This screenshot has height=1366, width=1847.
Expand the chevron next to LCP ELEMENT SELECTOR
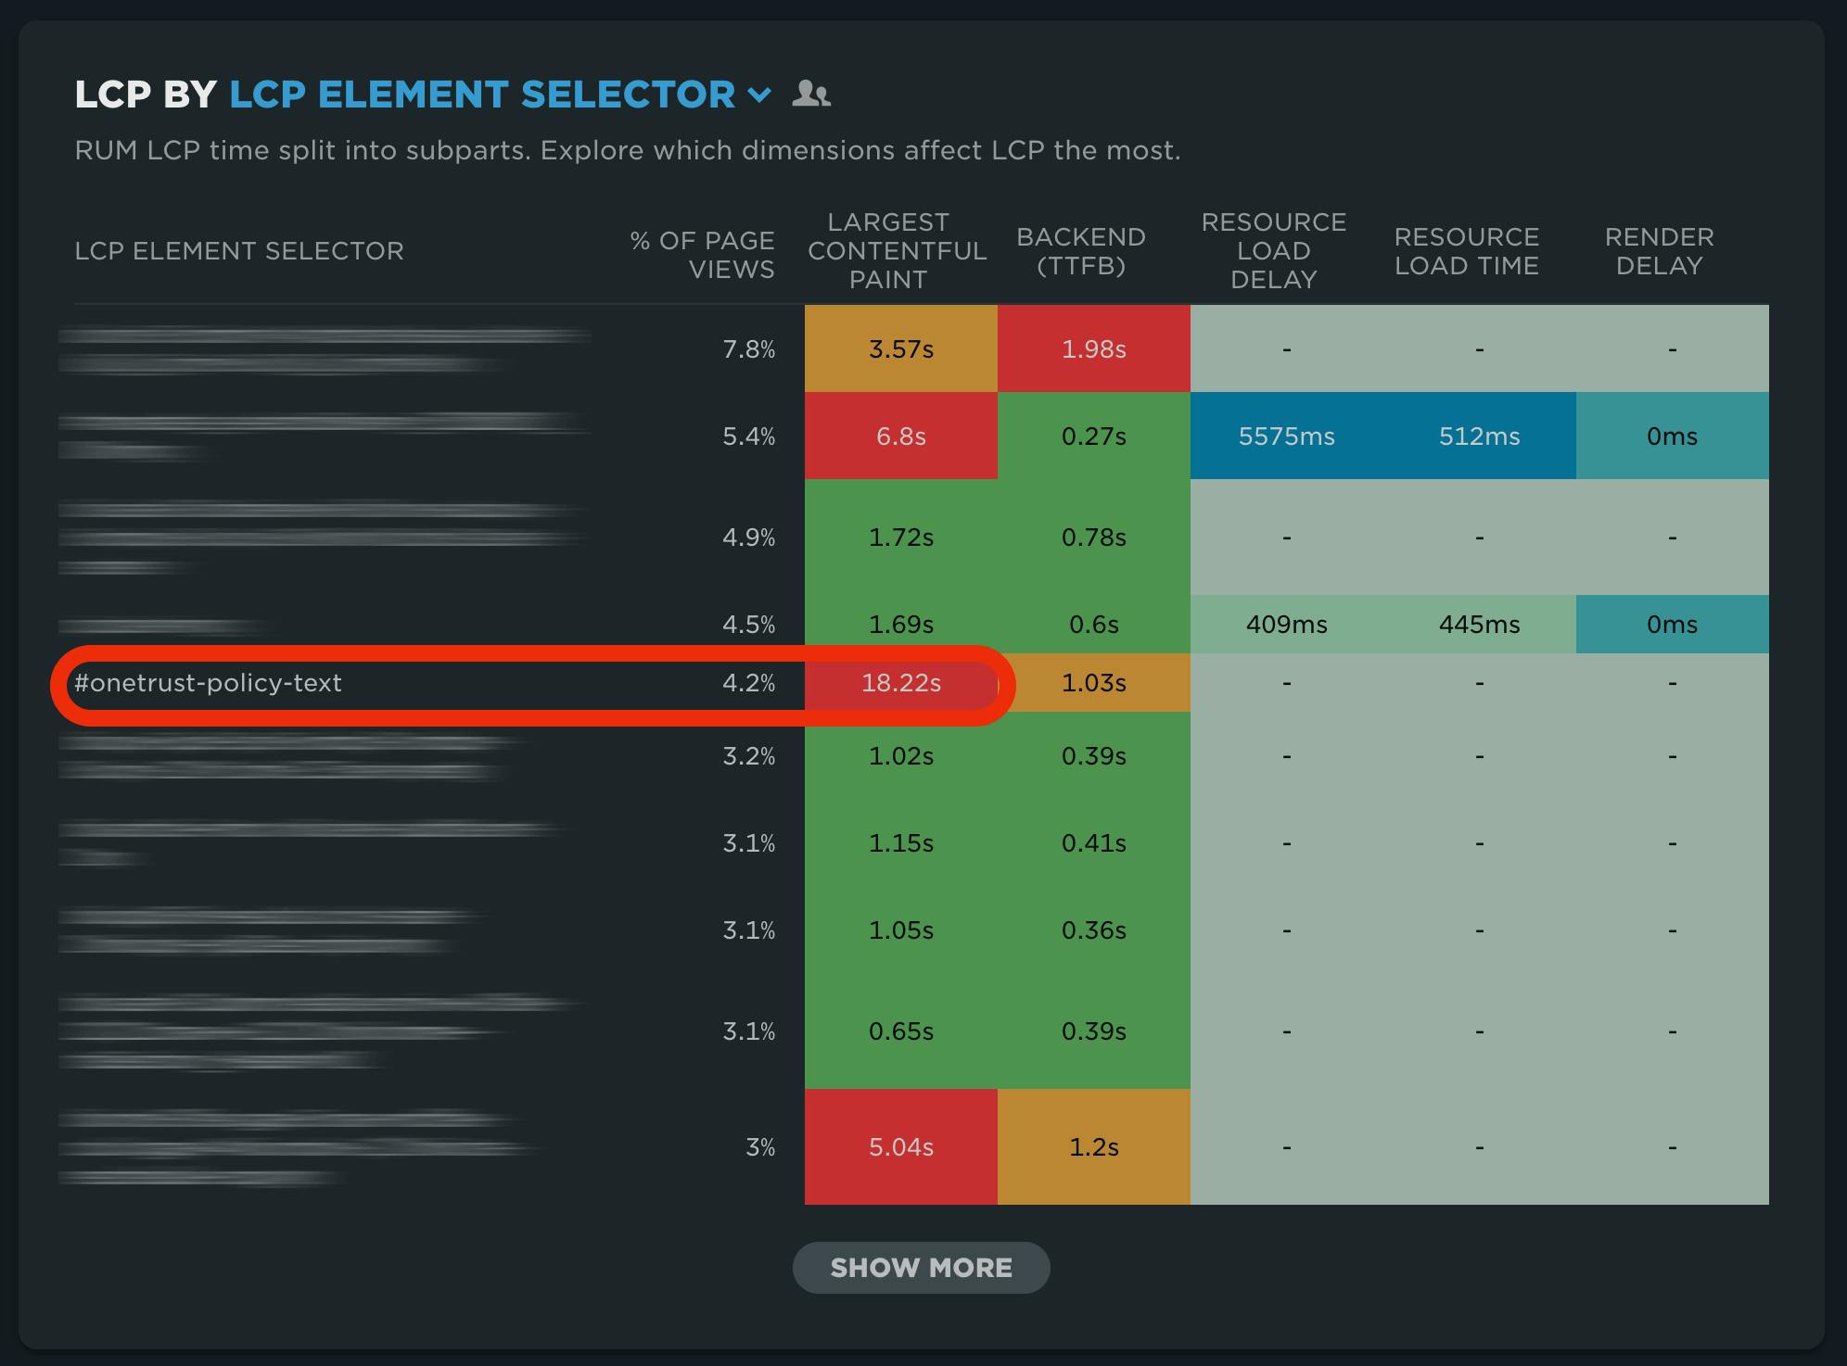coord(761,95)
